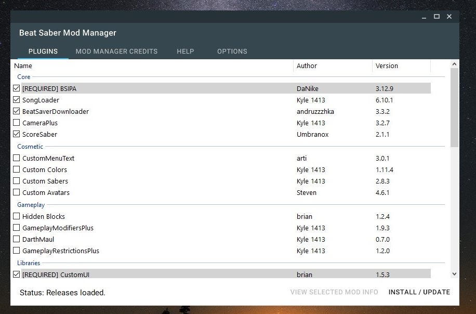This screenshot has height=314, width=476.
Task: Switch to the Plugins tab
Action: click(43, 51)
